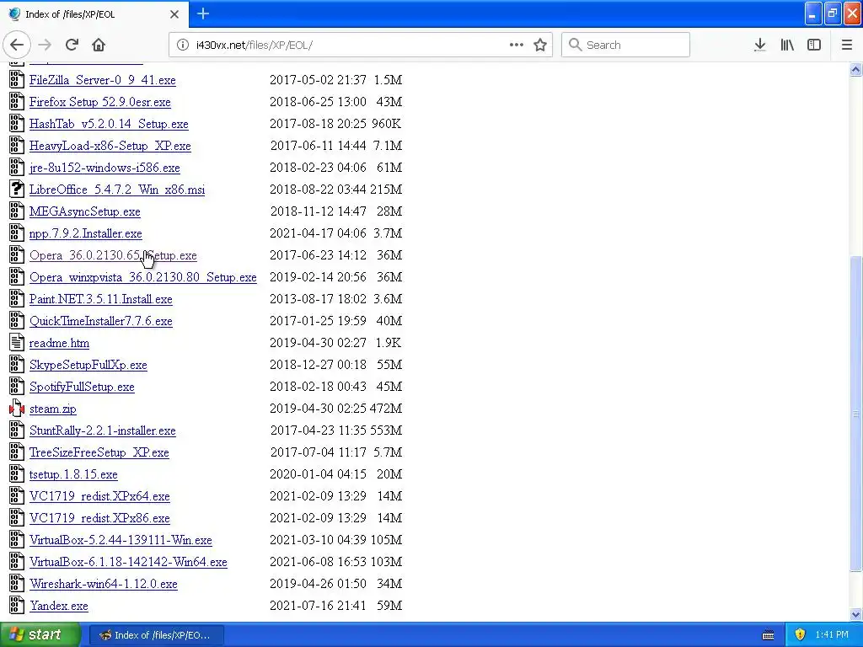863x647 pixels.
Task: Click the unknown-type icon beside LibreOffice msi
Action: [17, 190]
